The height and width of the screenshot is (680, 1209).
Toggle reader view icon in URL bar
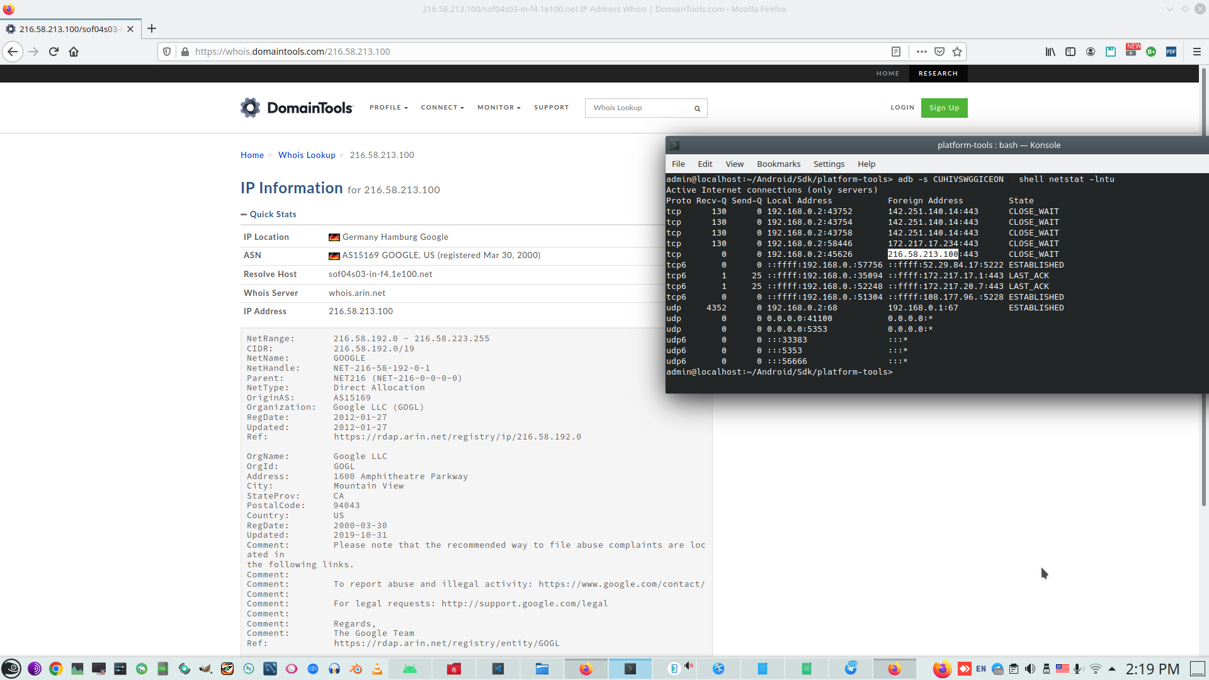896,52
